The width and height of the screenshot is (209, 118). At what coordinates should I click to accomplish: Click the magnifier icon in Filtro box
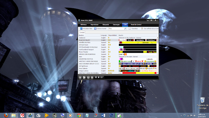[x=125, y=29]
